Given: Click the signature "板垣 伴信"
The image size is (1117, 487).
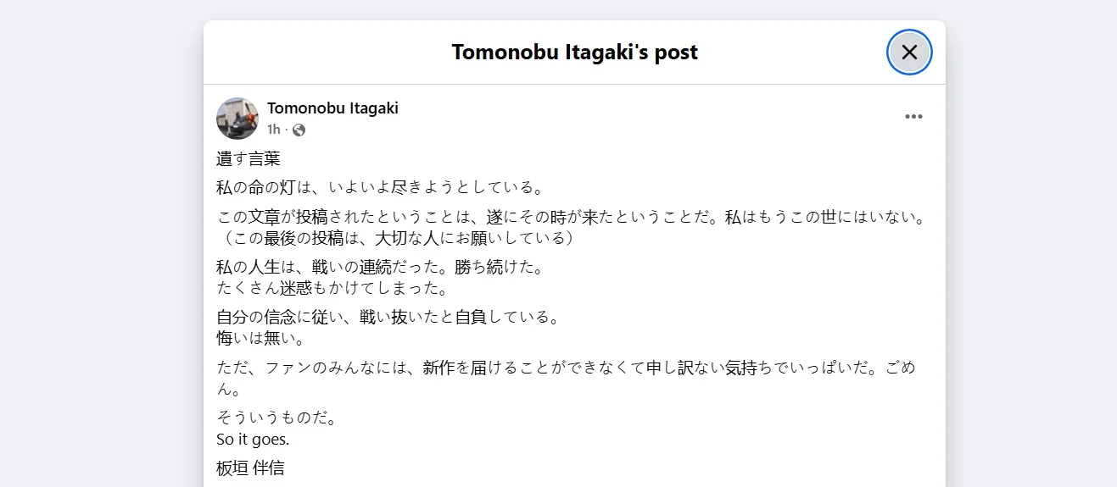Looking at the screenshot, I should pos(250,468).
